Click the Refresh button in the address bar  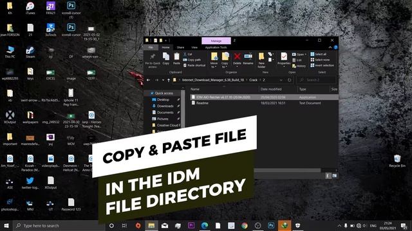(289, 80)
